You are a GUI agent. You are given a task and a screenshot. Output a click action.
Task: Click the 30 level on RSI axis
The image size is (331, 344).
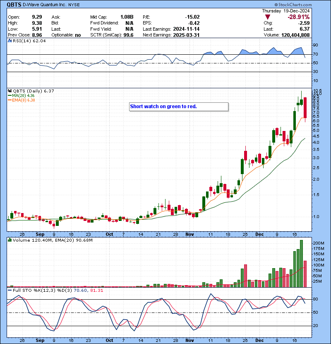pyautogui.click(x=315, y=72)
